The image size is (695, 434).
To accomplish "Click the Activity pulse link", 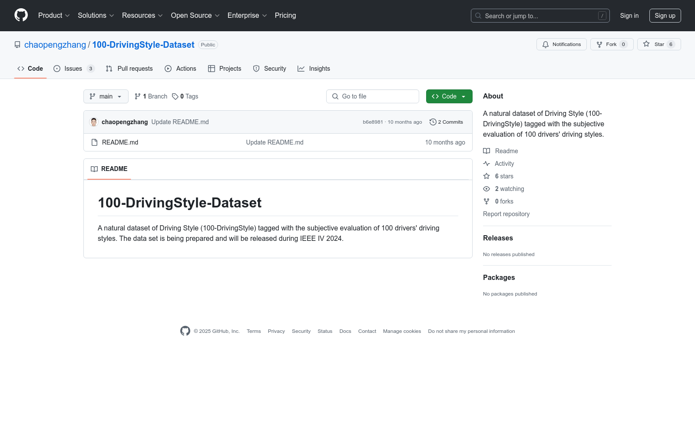I will [504, 164].
